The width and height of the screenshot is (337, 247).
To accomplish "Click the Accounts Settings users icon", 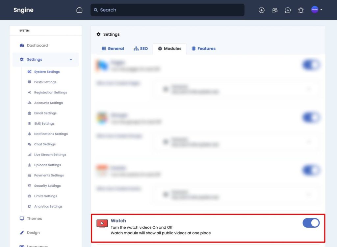I will click(x=29, y=103).
